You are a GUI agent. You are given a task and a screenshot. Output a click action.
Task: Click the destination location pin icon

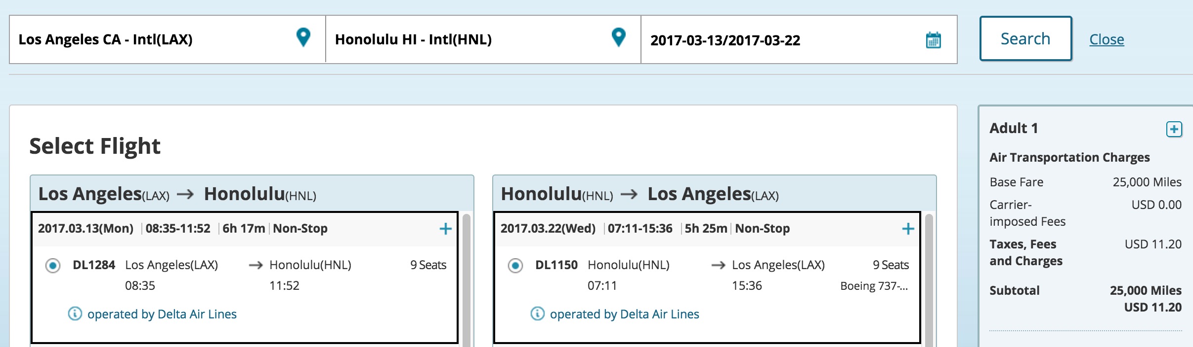(x=618, y=37)
